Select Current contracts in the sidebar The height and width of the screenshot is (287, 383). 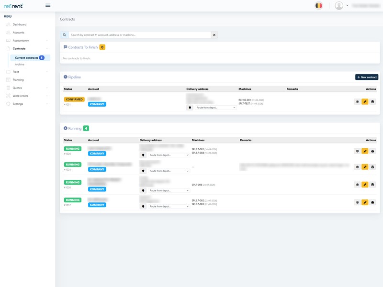30,58
